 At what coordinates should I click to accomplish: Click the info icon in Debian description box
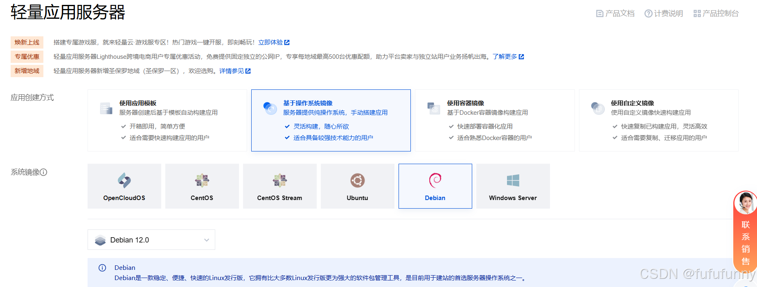pyautogui.click(x=102, y=268)
